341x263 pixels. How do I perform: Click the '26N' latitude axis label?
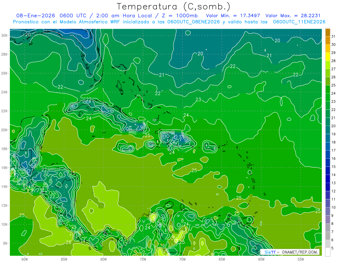[x=4, y=73]
